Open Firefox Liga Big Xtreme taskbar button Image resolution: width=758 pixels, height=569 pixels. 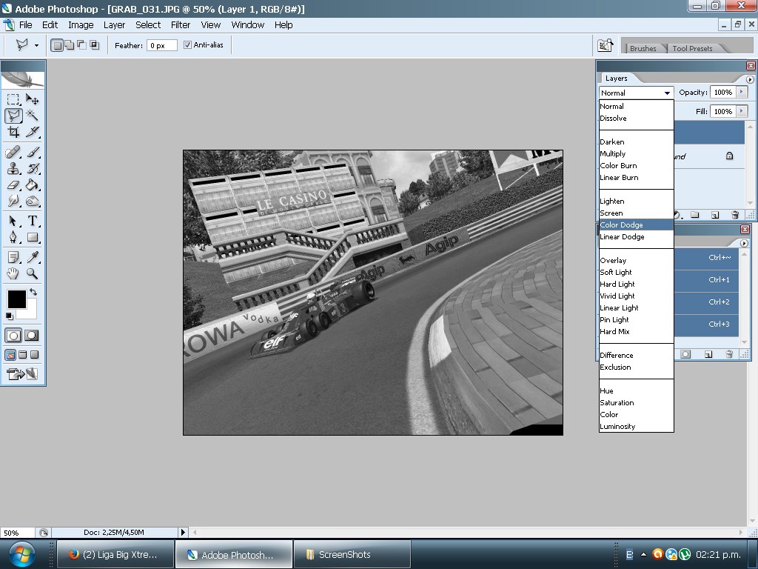(115, 554)
